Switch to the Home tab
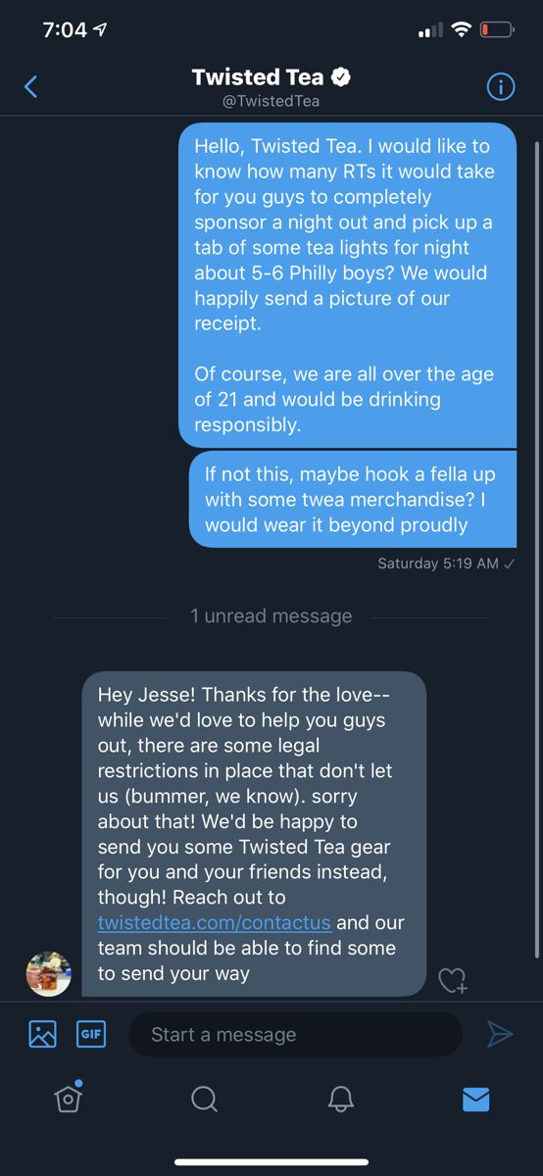This screenshot has width=543, height=1176. pyautogui.click(x=68, y=1099)
